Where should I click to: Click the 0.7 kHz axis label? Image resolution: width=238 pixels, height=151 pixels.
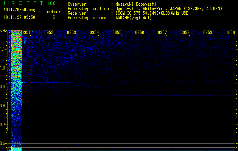click(x=3, y=125)
